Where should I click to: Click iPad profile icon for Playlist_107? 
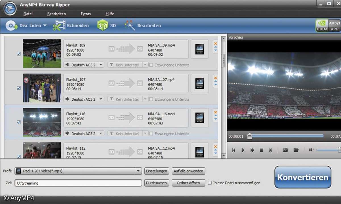(x=199, y=83)
